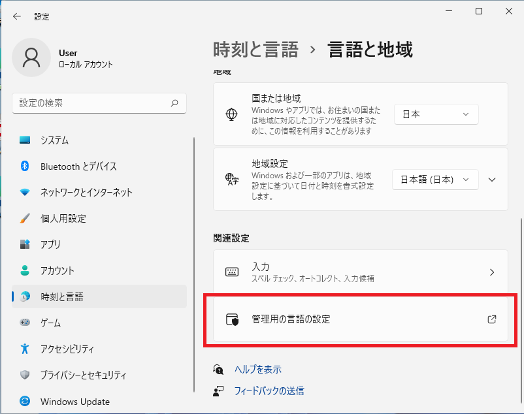Click the スペル チェック、オートコレクト、入力候補 description
The height and width of the screenshot is (414, 524).
pyautogui.click(x=313, y=278)
